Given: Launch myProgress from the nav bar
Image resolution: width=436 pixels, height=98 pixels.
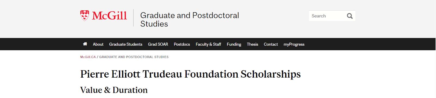Looking at the screenshot, I should (x=294, y=44).
